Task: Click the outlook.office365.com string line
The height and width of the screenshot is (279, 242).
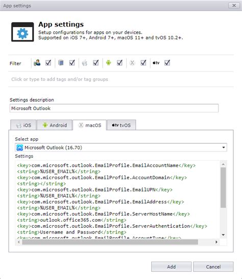Action: [x=71, y=220]
